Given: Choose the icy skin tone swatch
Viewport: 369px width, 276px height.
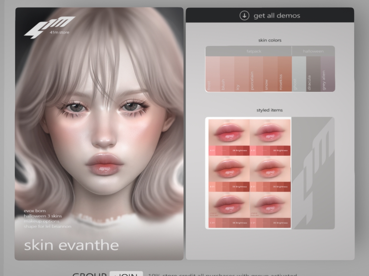Looking at the screenshot, I should pyautogui.click(x=241, y=74).
